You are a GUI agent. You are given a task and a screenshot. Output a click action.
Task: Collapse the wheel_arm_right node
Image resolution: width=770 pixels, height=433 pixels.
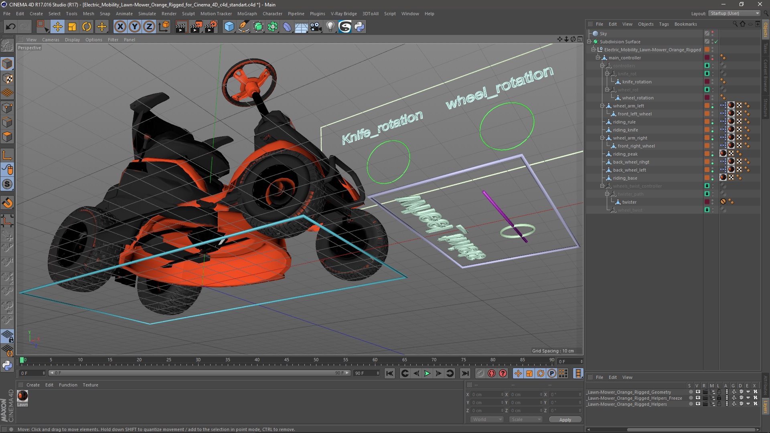coord(602,138)
